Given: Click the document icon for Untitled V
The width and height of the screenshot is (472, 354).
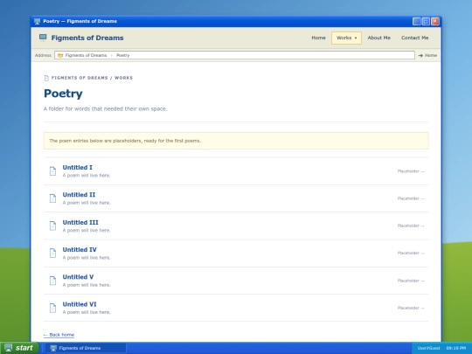Looking at the screenshot, I should (52, 281).
